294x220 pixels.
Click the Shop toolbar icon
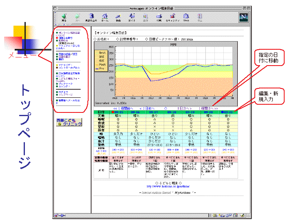[186, 17]
